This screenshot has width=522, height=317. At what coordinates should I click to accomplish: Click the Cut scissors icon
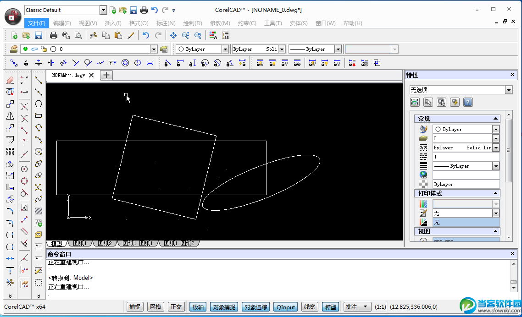(x=94, y=35)
